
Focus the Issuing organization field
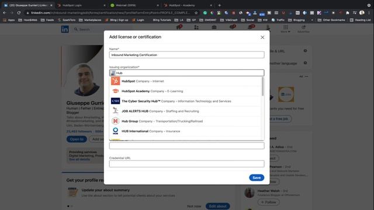pyautogui.click(x=186, y=73)
